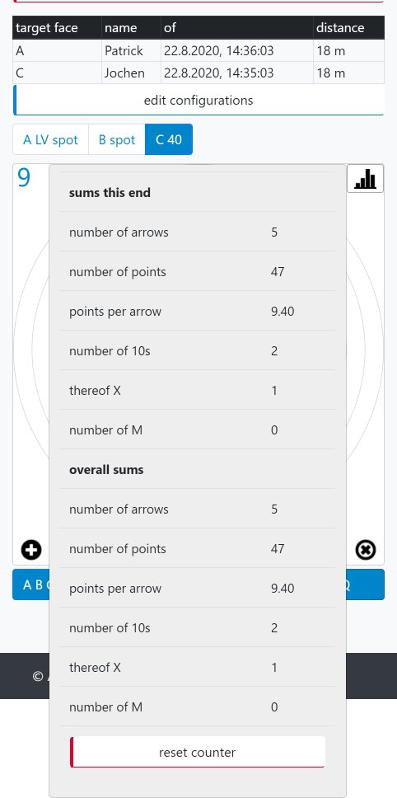The image size is (397, 798).
Task: Switch to the B spot tab
Action: [117, 139]
